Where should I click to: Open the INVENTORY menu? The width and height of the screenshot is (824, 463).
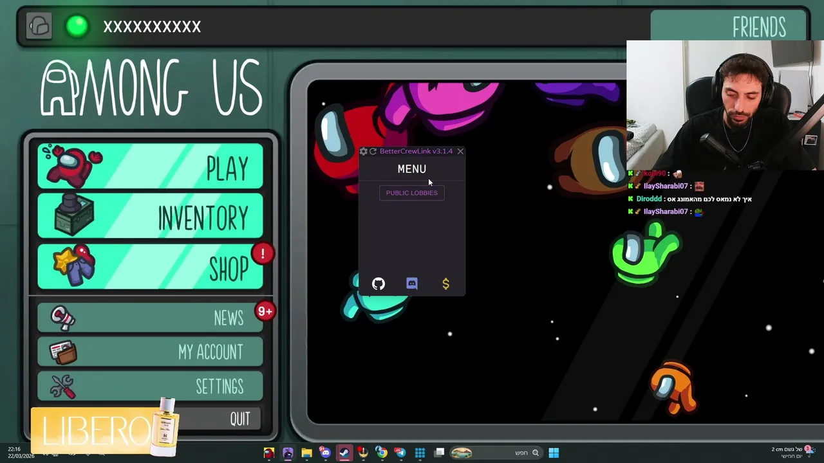point(151,217)
